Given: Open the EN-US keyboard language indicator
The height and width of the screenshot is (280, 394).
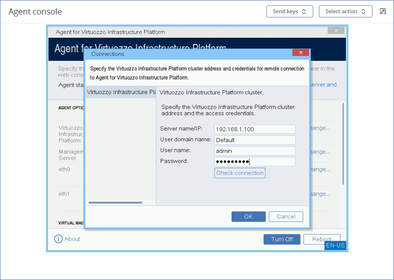Looking at the screenshot, I should [335, 246].
